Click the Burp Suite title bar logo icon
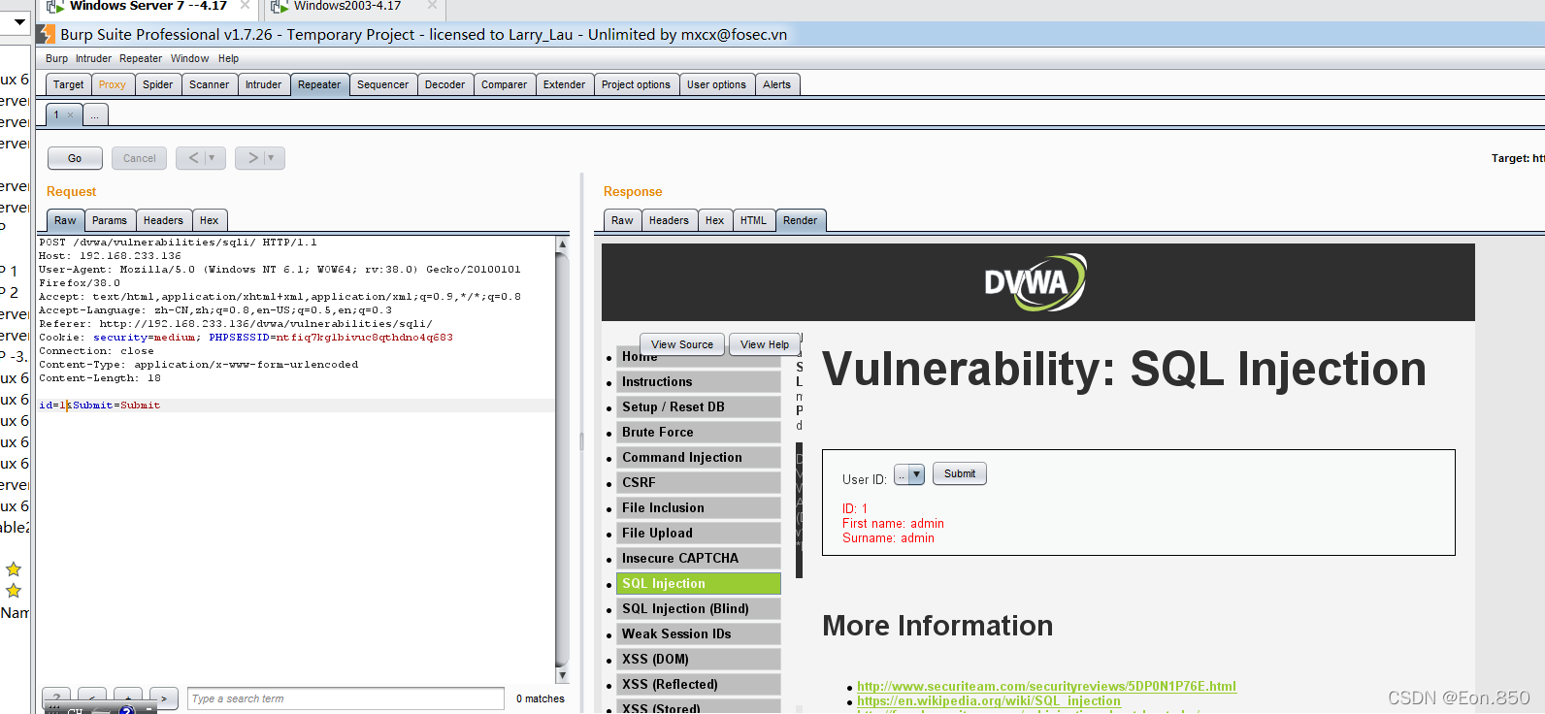This screenshot has width=1545, height=714. coord(46,34)
